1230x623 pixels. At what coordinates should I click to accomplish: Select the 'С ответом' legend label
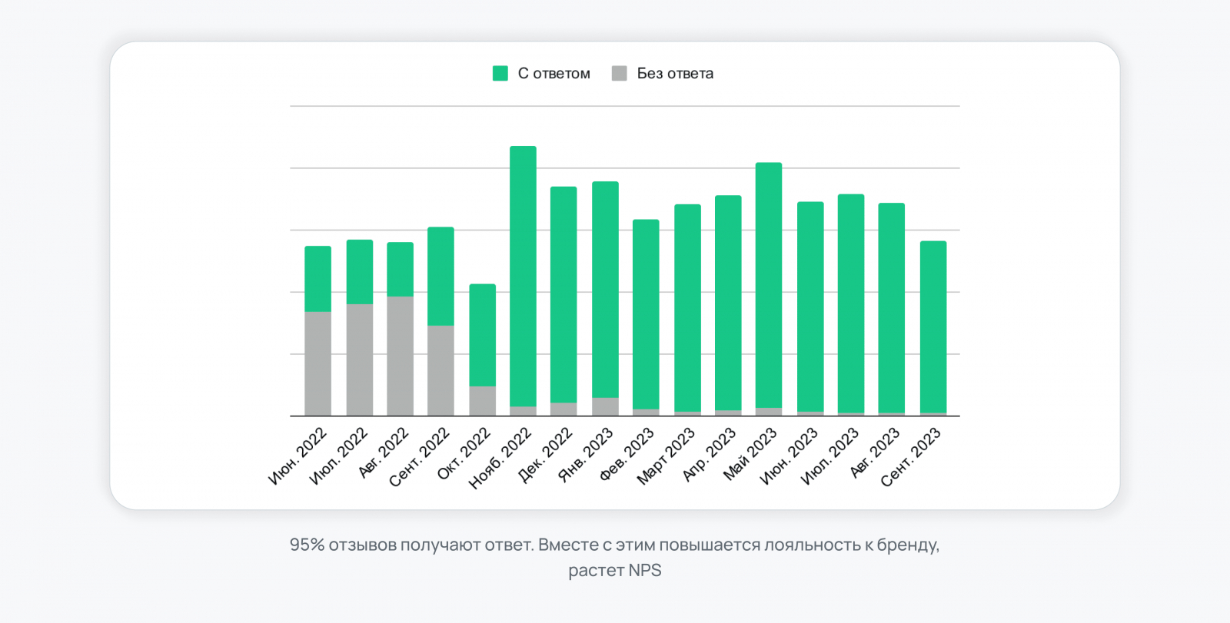[x=553, y=74]
